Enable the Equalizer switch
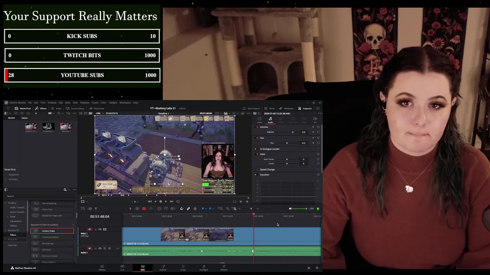The height and width of the screenshot is (275, 490). pos(256,175)
